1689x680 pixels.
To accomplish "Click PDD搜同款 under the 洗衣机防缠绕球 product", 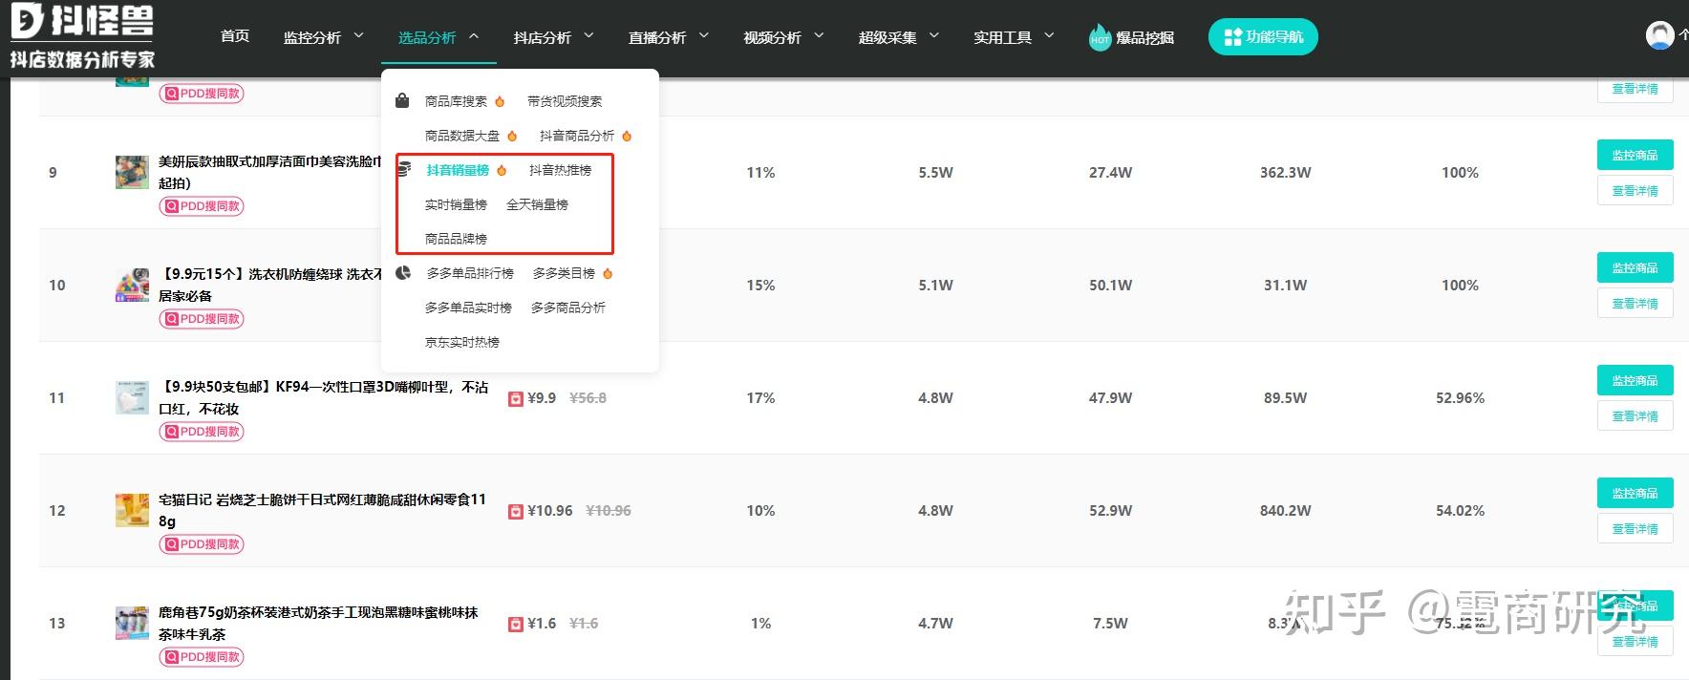I will [202, 319].
